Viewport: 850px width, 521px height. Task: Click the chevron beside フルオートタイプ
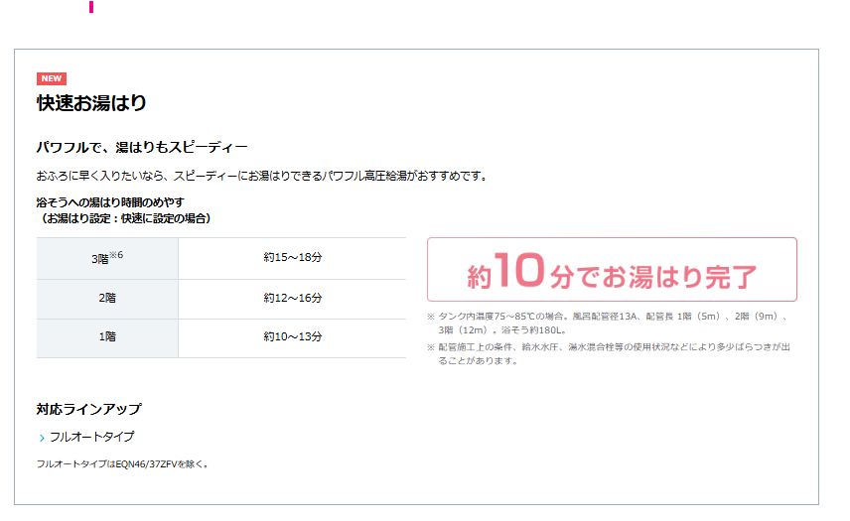(42, 438)
